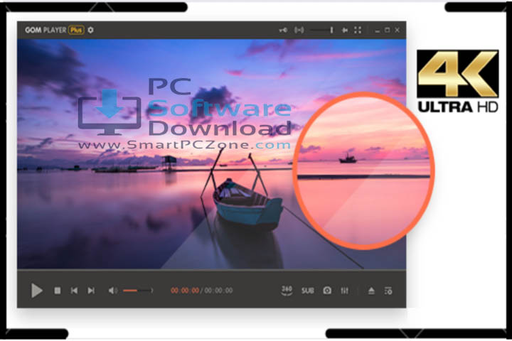Open settings with the gear icon

[x=90, y=30]
